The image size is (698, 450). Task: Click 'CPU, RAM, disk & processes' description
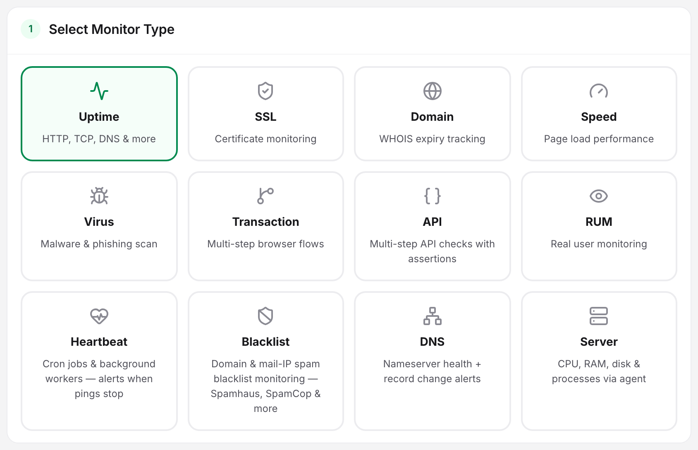(x=599, y=371)
